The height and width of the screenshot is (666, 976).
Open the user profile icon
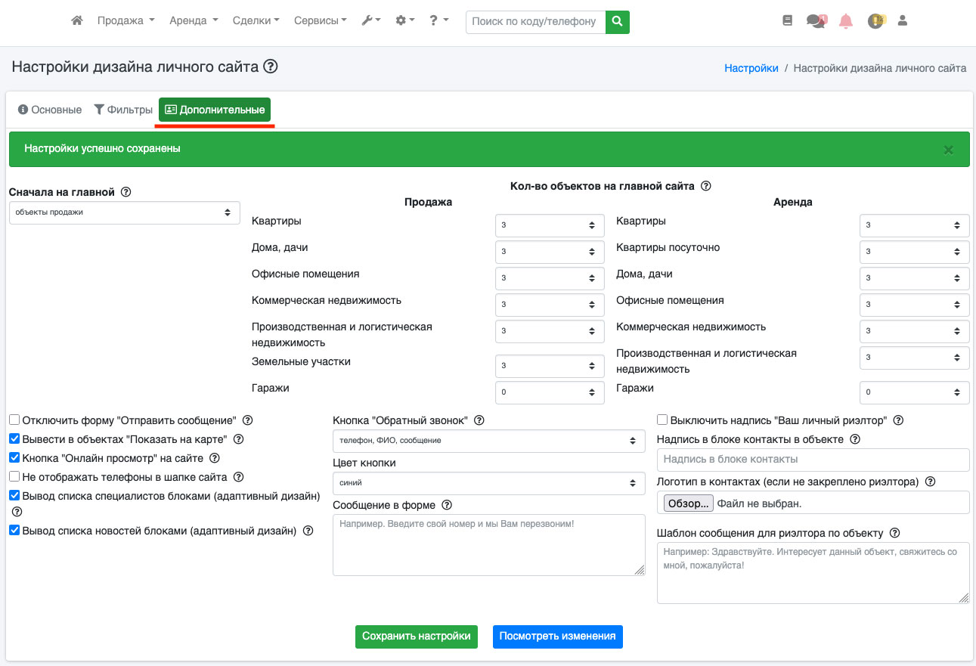pos(902,21)
